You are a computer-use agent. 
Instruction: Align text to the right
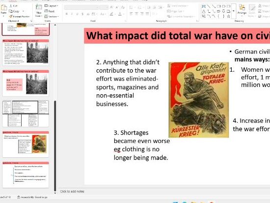(142, 14)
